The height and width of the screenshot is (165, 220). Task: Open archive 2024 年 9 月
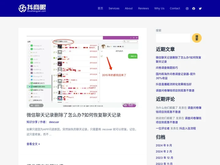164,145
